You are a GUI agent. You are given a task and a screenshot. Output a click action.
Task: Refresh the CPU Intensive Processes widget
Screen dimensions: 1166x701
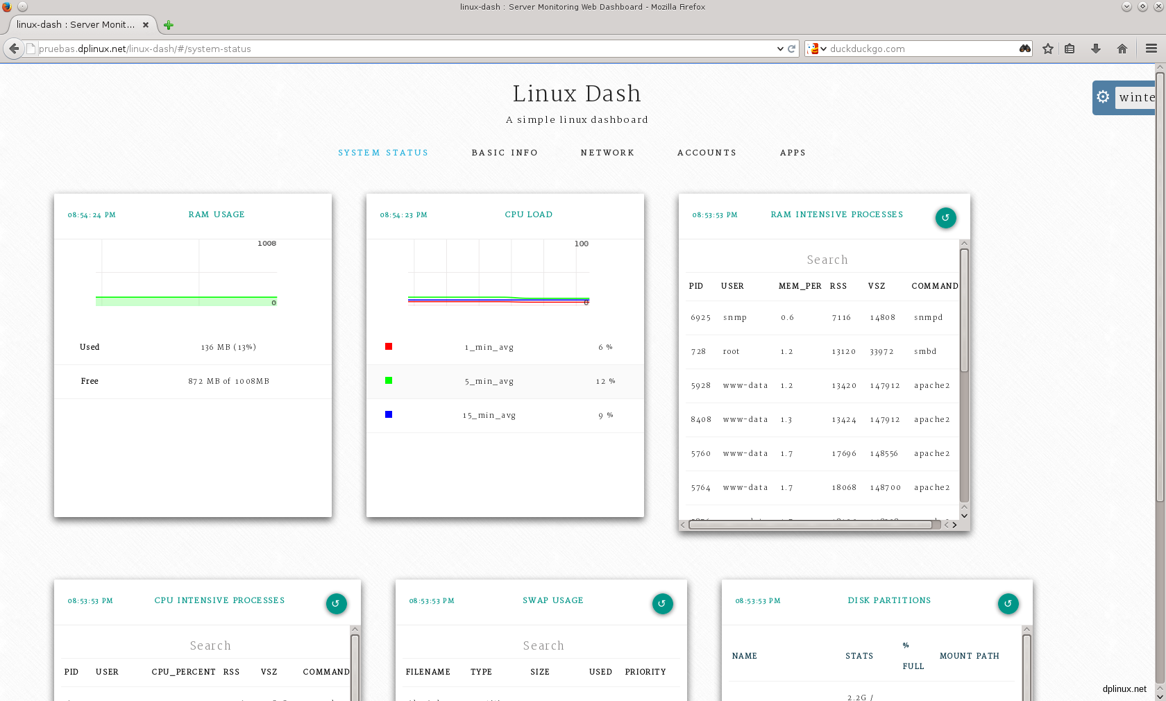(337, 604)
